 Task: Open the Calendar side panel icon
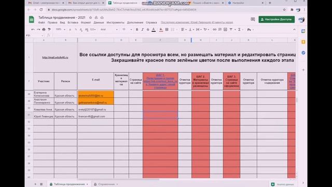pos(303,31)
